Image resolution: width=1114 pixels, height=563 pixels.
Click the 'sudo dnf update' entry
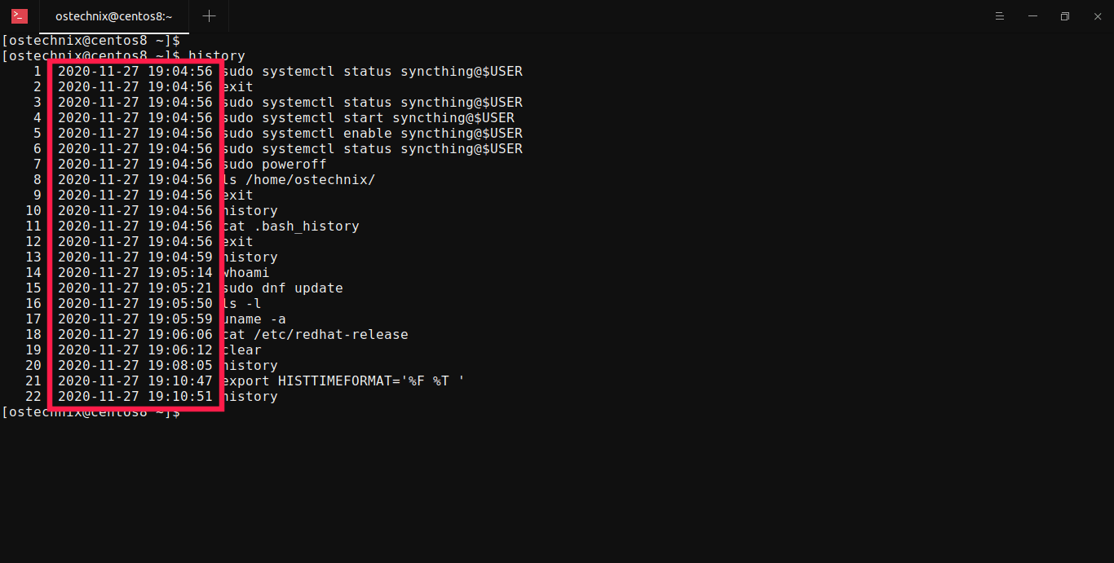pyautogui.click(x=282, y=288)
